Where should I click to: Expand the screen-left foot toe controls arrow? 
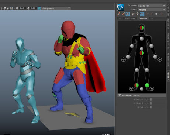[x=131, y=89]
